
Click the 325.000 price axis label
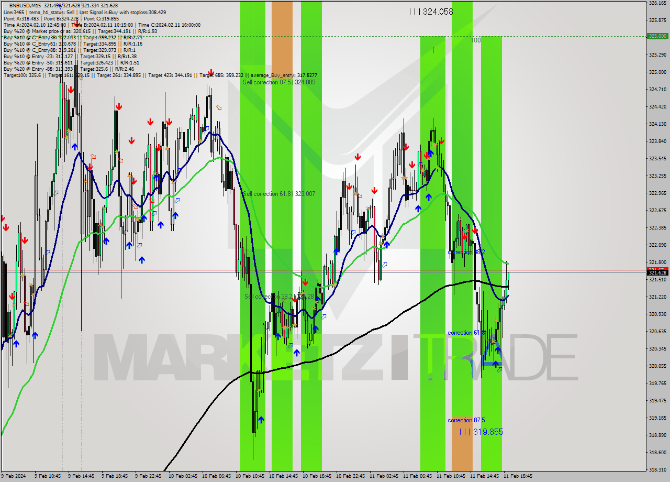(657, 72)
